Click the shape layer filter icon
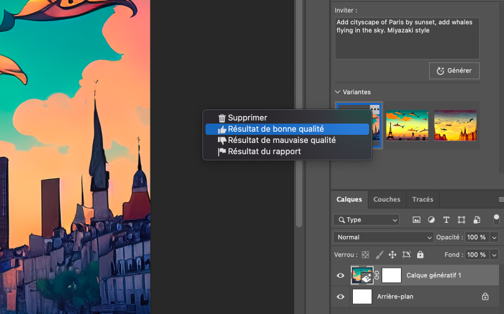 461,220
